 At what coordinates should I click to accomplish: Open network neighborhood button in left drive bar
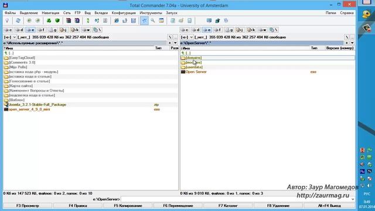(97, 30)
